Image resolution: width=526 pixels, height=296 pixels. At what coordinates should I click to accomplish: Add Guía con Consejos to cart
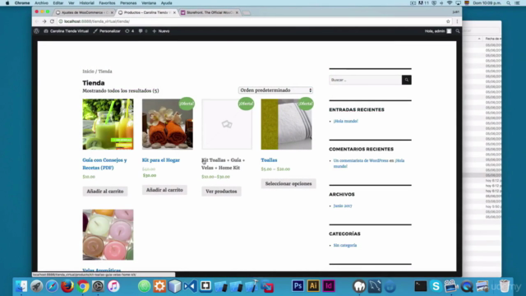(x=105, y=192)
